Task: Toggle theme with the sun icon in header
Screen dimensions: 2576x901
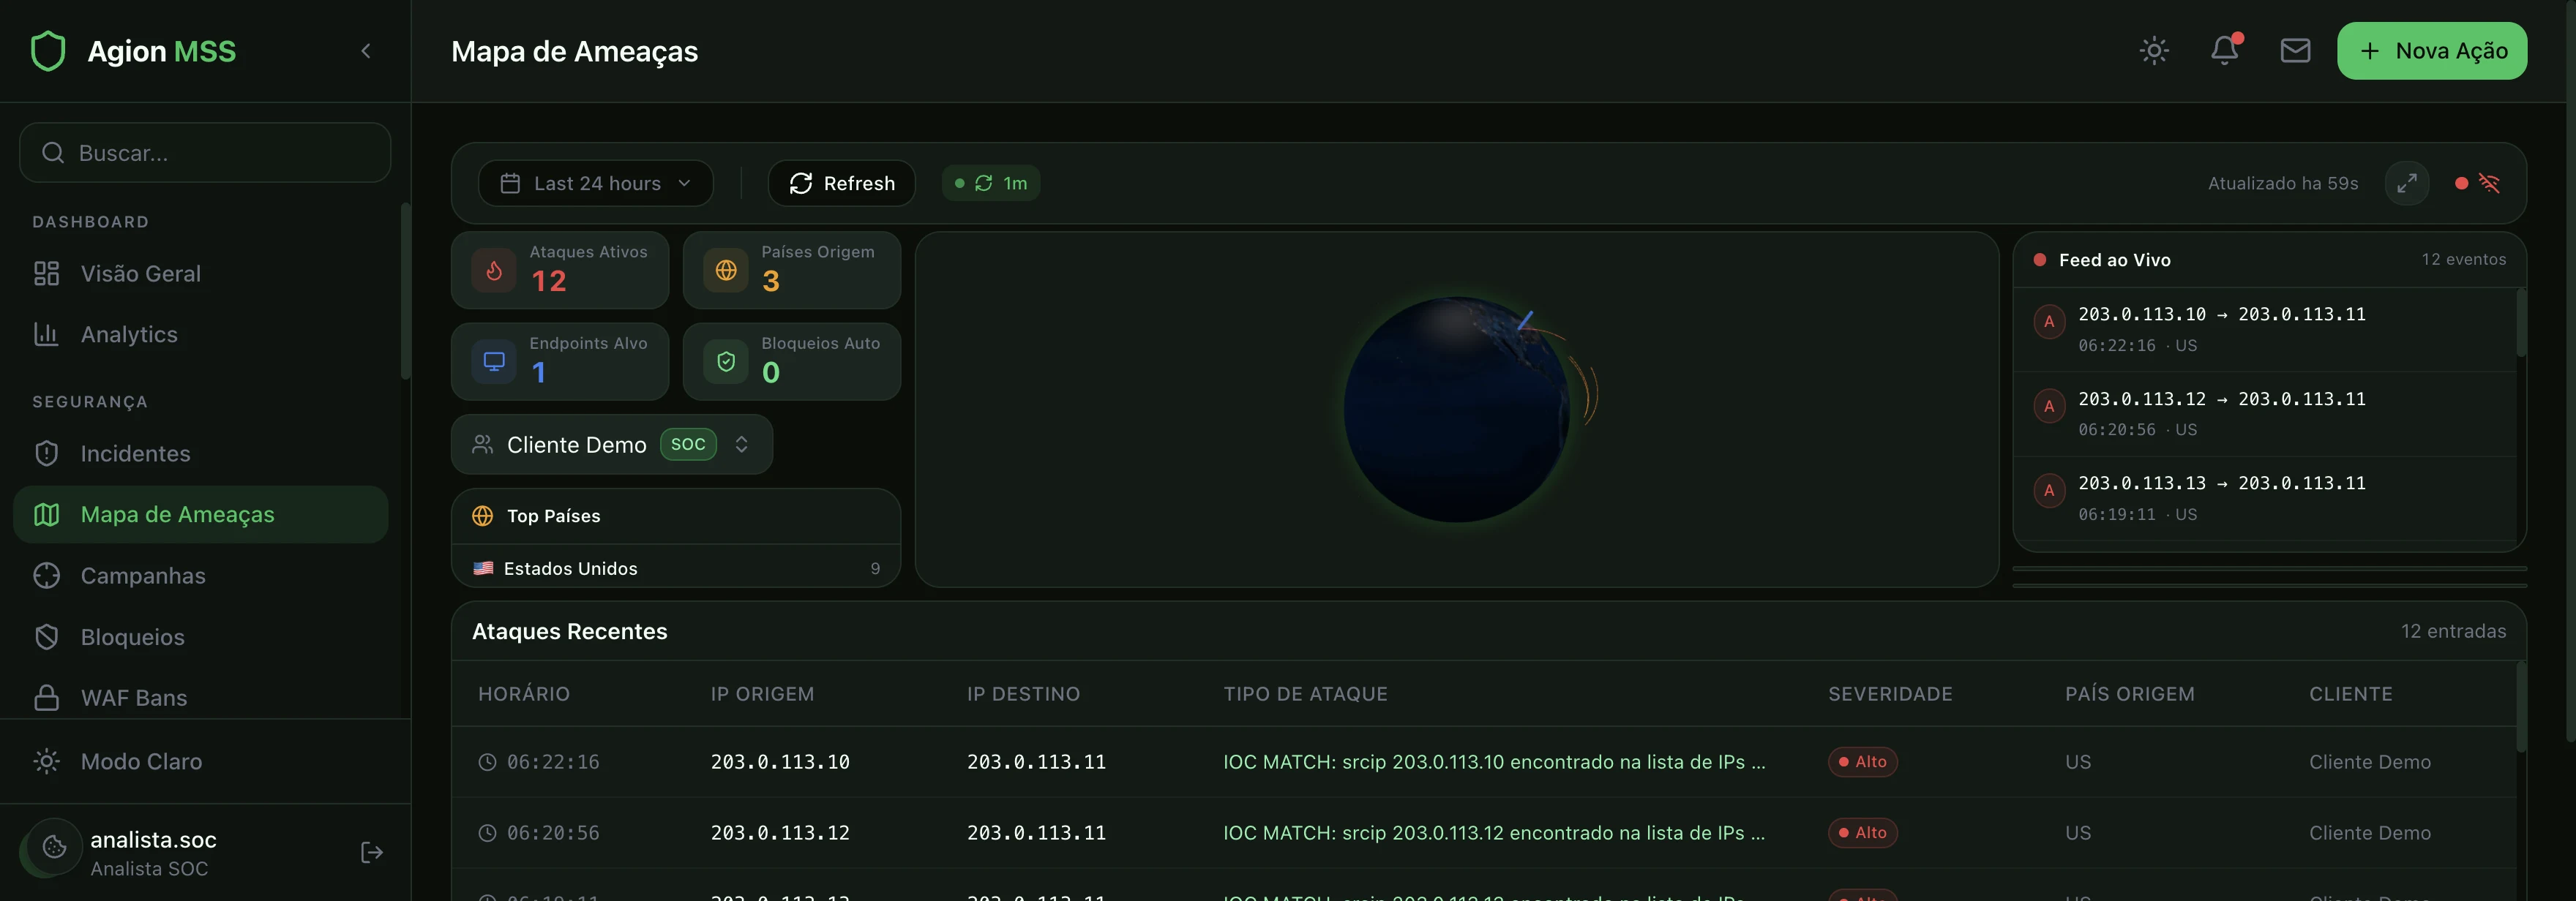Action: pos(2154,51)
